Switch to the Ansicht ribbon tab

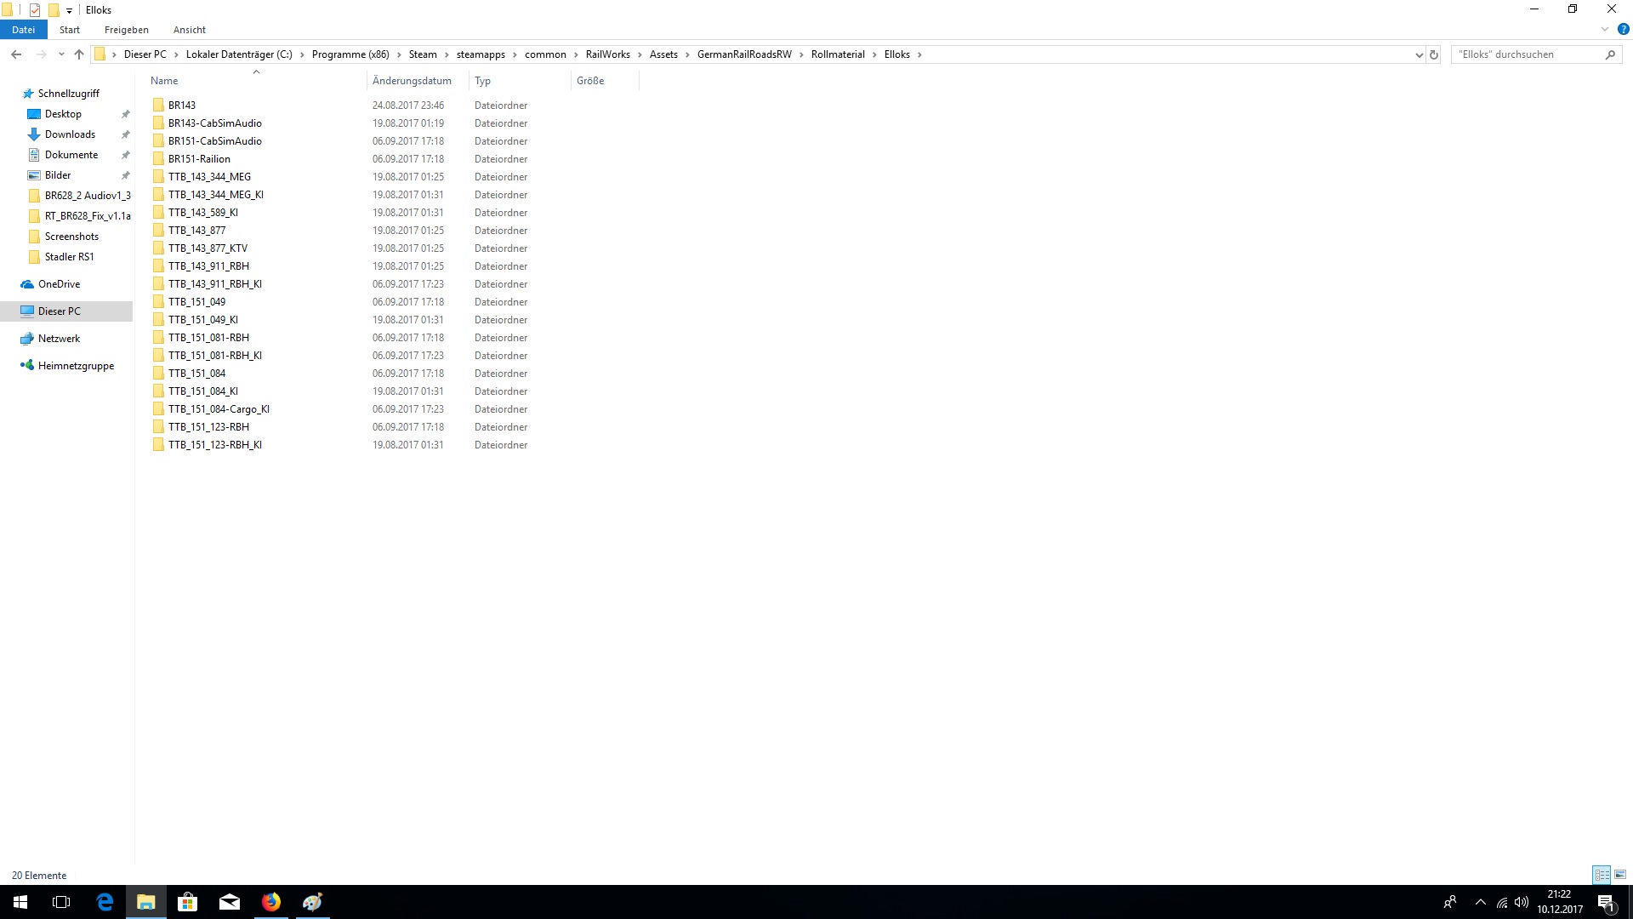point(189,30)
